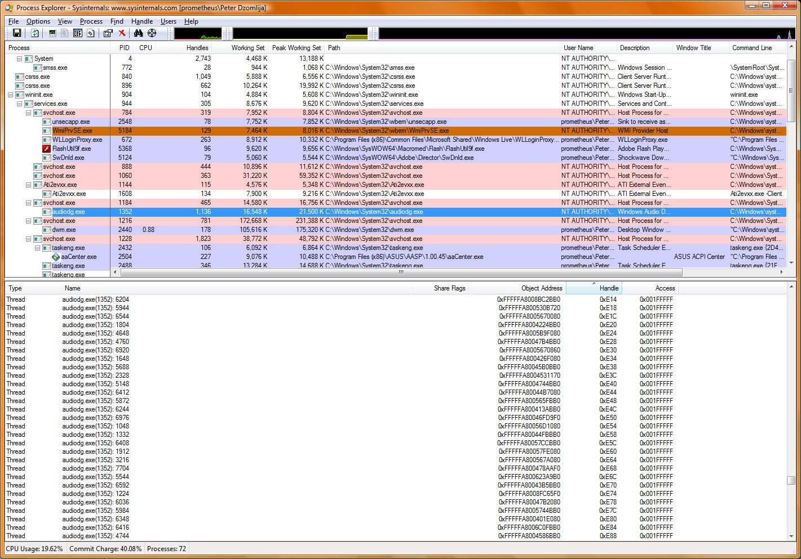Click the FlashUtil9f.exe red Flash icon

[x=47, y=149]
